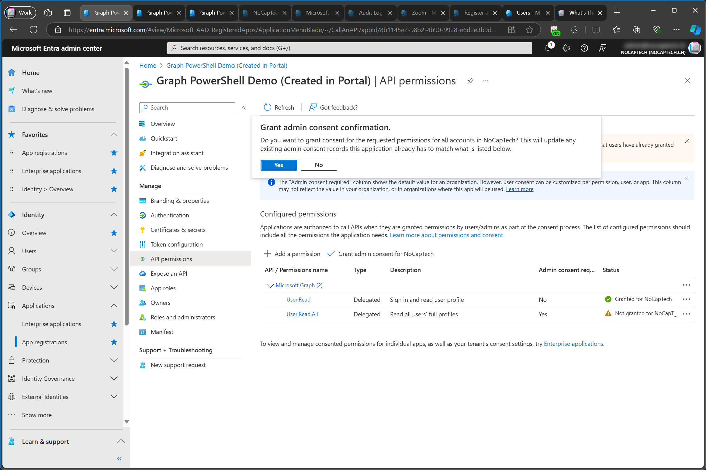Select the API permissions menu item

(171, 259)
